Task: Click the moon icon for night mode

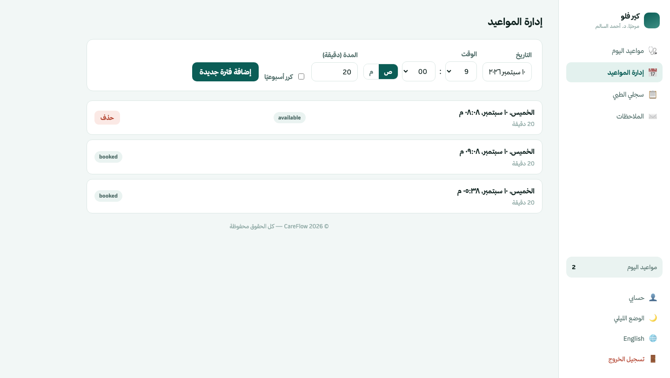Action: 653,318
